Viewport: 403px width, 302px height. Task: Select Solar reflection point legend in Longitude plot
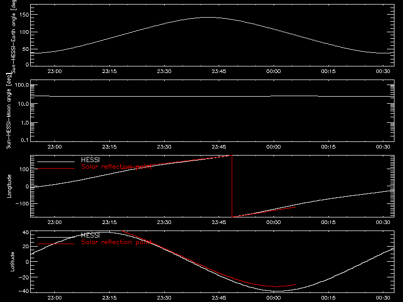tap(116, 167)
